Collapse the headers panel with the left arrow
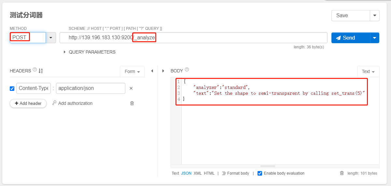This screenshot has width=391, height=186. pos(152,71)
